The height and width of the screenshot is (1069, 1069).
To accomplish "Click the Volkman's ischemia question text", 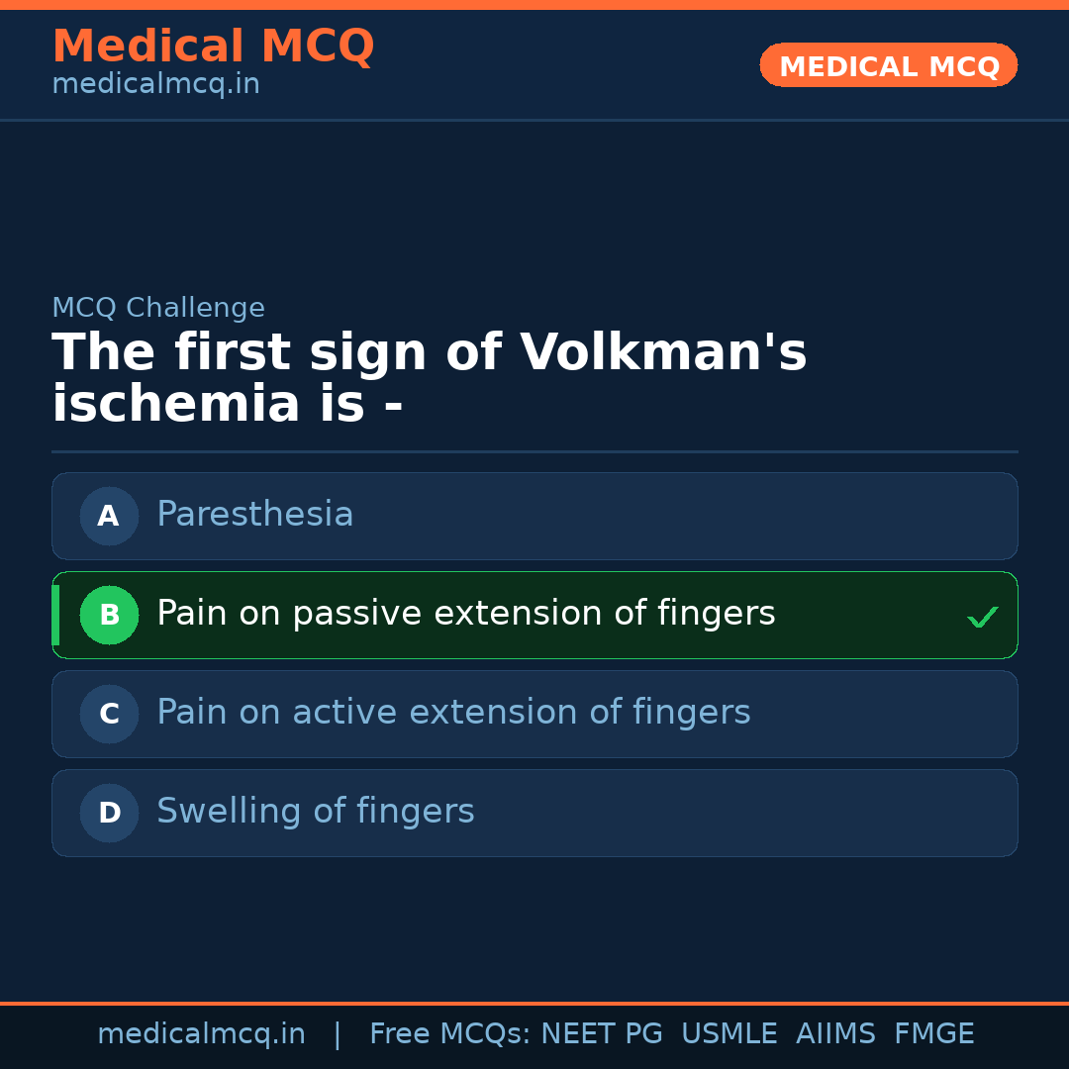I will 429,378.
